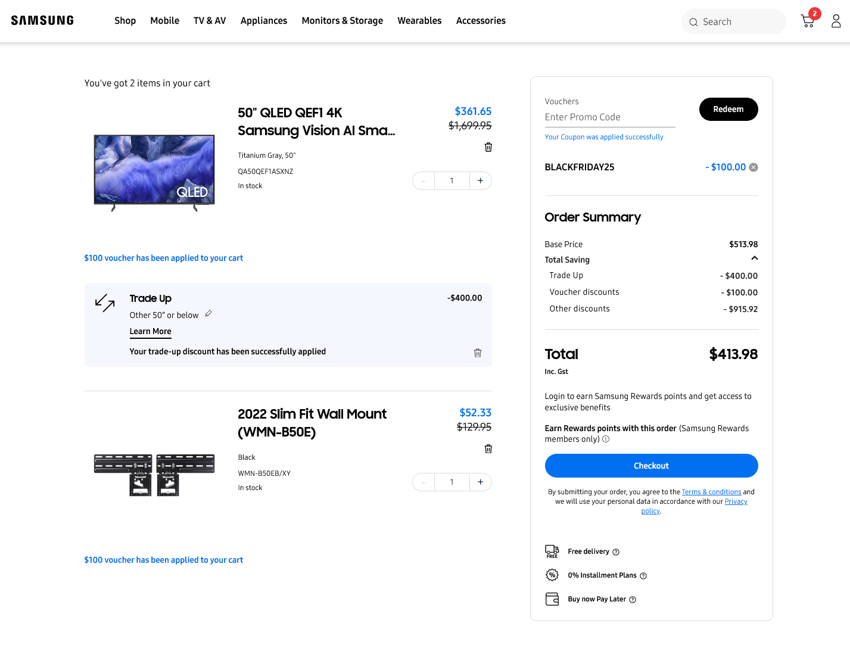Increase QLED TV quantity
Image resolution: width=850 pixels, height=661 pixels.
point(480,181)
